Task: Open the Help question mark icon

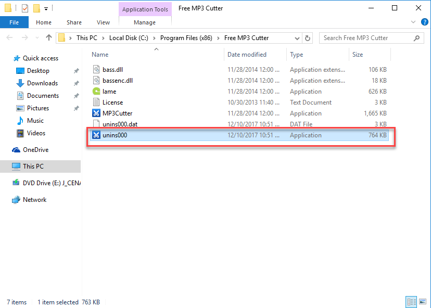Action: click(424, 22)
